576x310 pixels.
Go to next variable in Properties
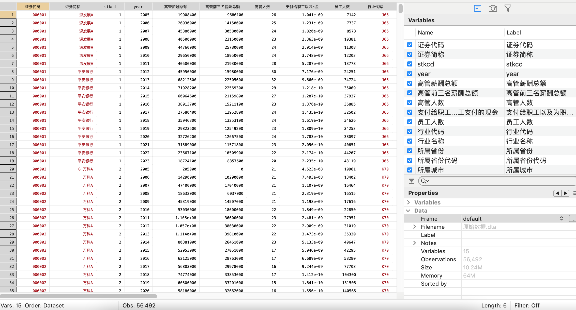tap(566, 193)
